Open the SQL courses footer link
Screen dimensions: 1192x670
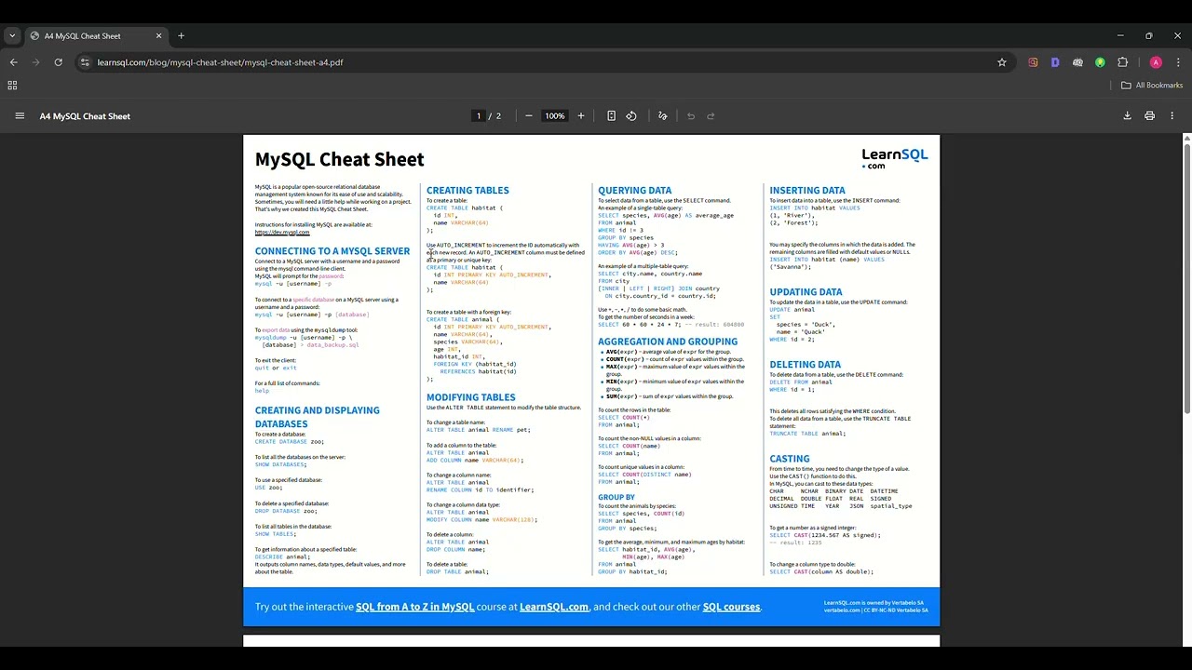732,607
